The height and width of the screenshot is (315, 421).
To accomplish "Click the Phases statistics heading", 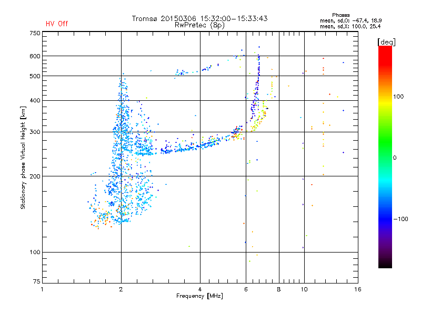I will click(340, 15).
